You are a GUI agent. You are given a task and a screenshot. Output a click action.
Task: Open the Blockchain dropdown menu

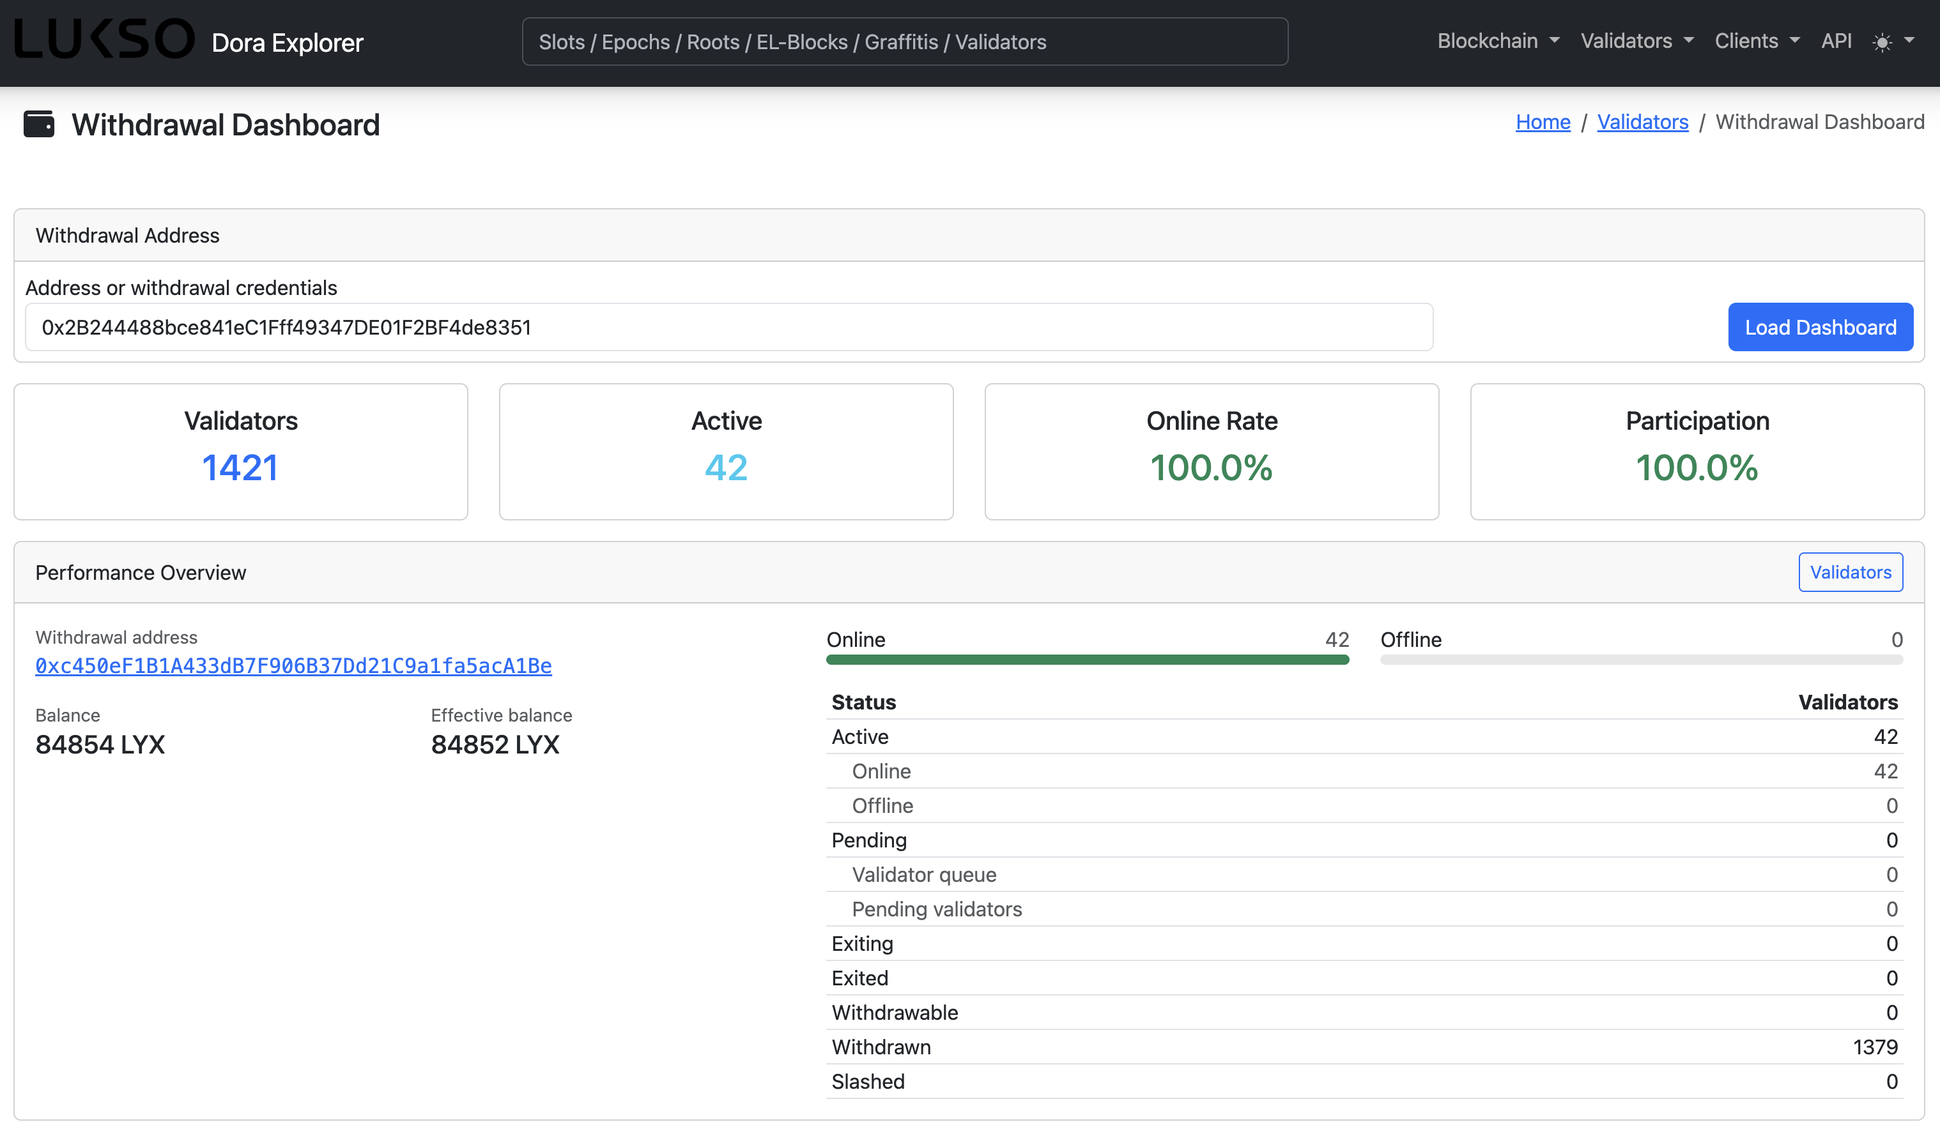1498,41
